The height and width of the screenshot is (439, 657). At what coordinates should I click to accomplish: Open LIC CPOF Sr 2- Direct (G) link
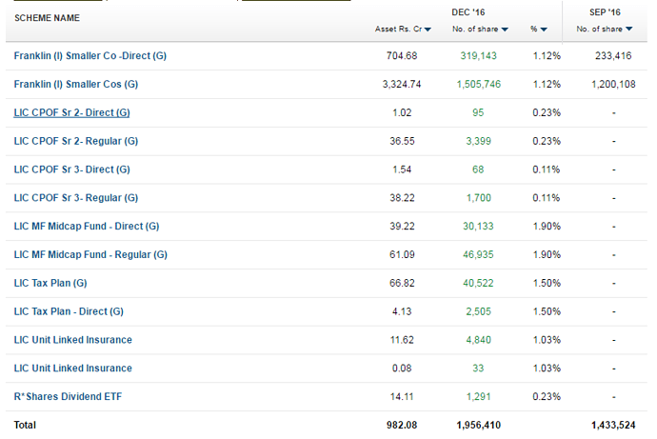pos(71,112)
